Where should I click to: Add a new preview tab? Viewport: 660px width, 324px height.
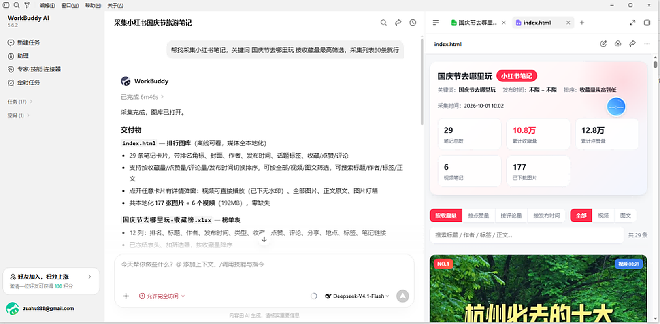(582, 23)
